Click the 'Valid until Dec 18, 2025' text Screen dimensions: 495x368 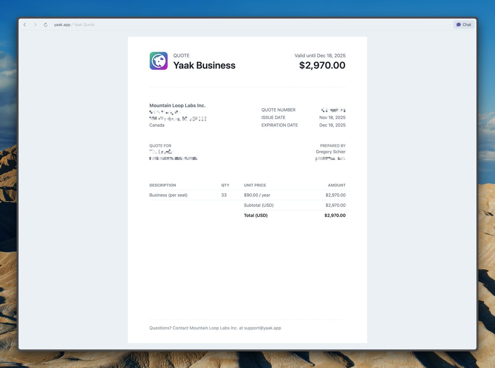tap(320, 56)
